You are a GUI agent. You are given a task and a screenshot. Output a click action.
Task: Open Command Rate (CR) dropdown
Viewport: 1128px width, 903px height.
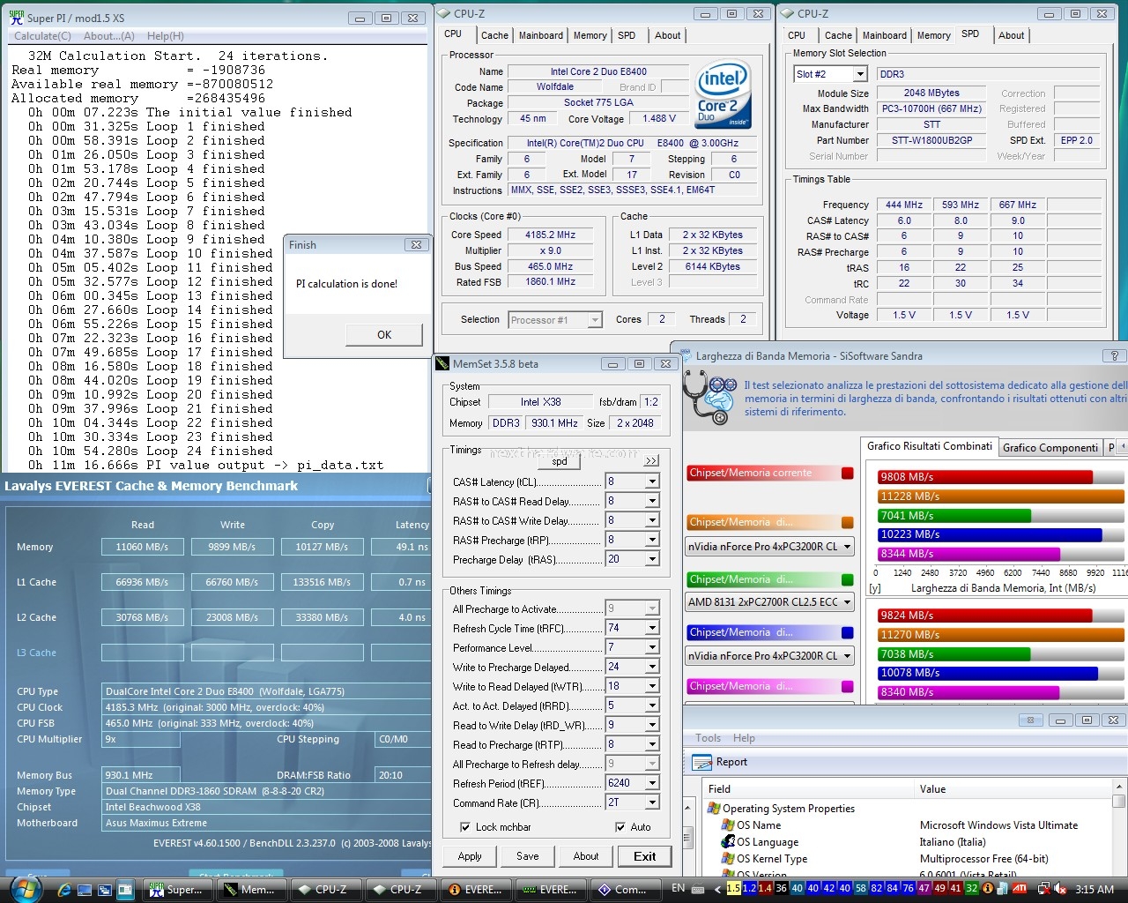[x=652, y=802]
